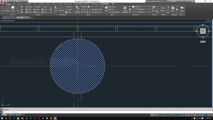
Task: Toggle MODEL space in status bar
Action: [153, 115]
